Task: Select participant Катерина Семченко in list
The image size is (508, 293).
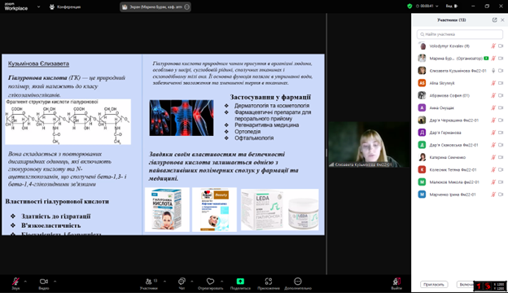Action: click(460, 157)
